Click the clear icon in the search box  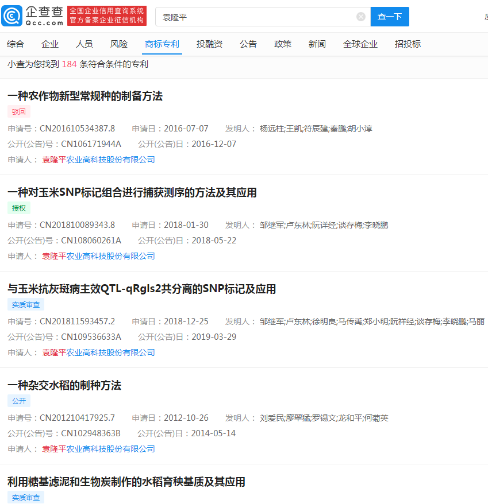coord(361,16)
